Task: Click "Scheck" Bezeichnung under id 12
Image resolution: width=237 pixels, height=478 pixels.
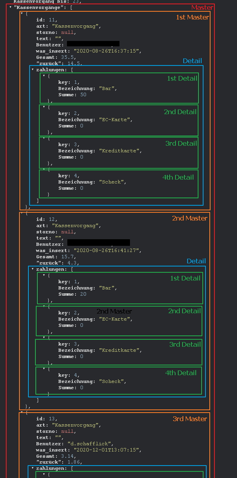Action: click(111, 381)
